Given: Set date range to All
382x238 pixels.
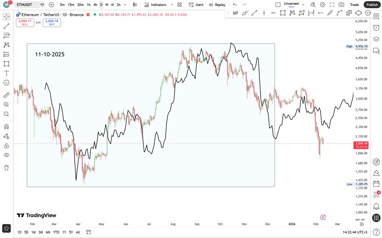Looking at the screenshot, I should 78,232.
